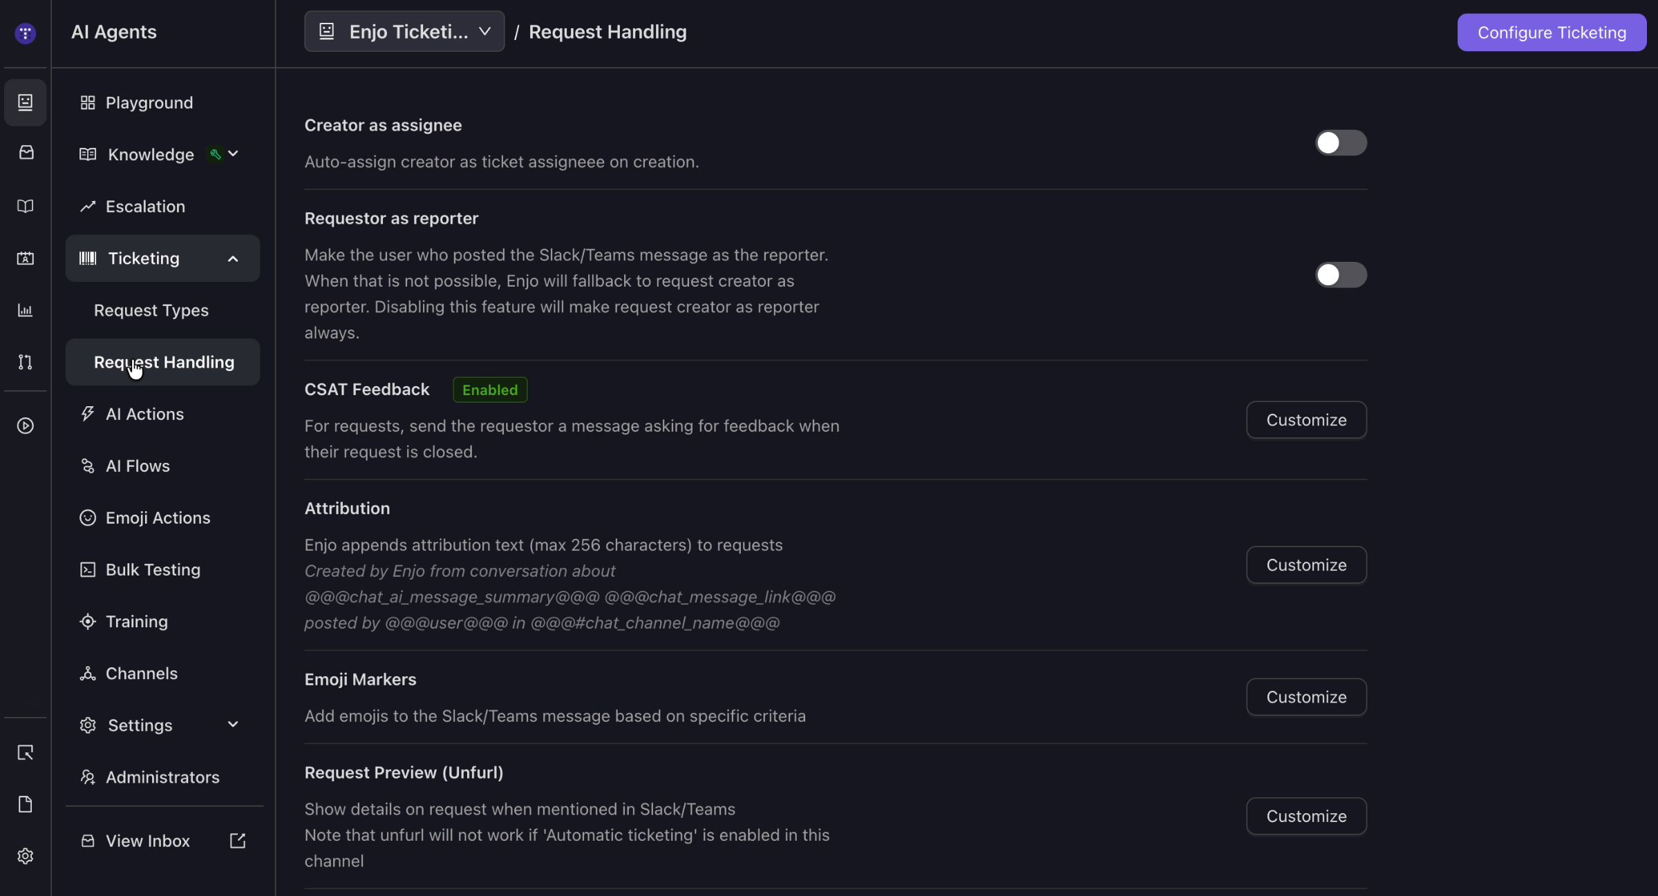Click the Enabled badge next to CSAT Feedback
The height and width of the screenshot is (896, 1658).
pos(490,390)
